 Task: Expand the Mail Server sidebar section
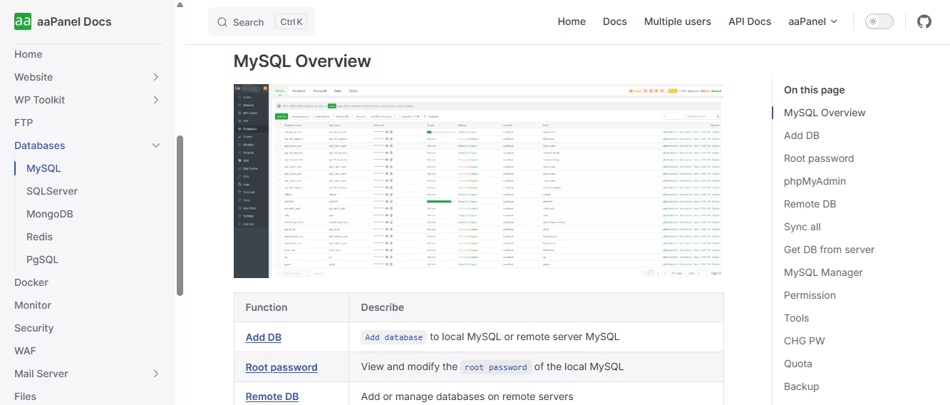155,374
